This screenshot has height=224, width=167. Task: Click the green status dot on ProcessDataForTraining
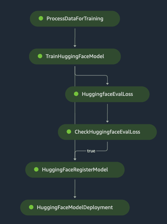click(x=41, y=18)
